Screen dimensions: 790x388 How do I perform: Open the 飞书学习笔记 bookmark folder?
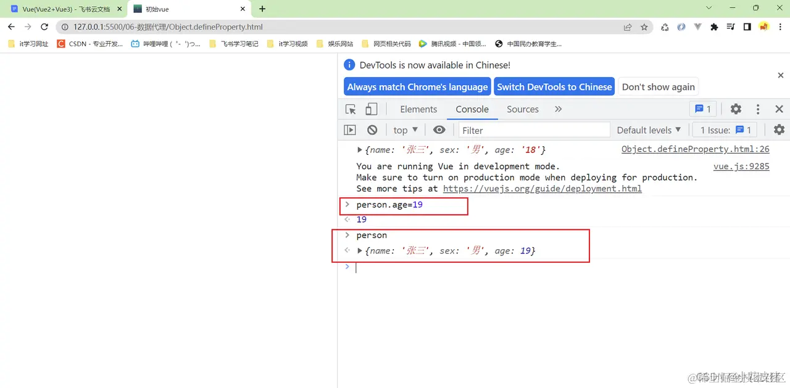point(234,44)
